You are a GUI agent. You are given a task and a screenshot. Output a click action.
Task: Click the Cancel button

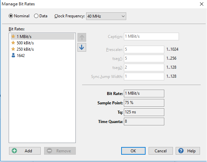[x=161, y=151]
